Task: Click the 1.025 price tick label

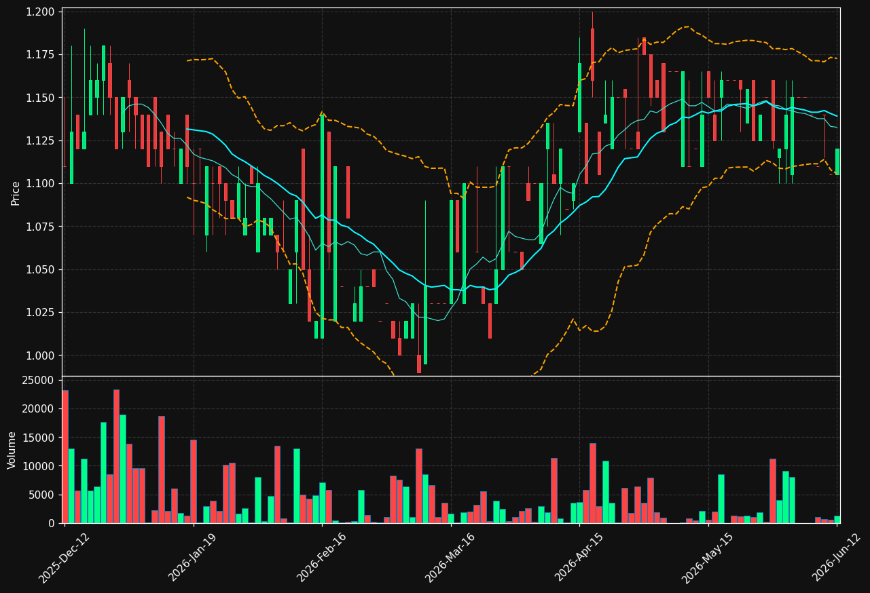Action: pyautogui.click(x=42, y=313)
